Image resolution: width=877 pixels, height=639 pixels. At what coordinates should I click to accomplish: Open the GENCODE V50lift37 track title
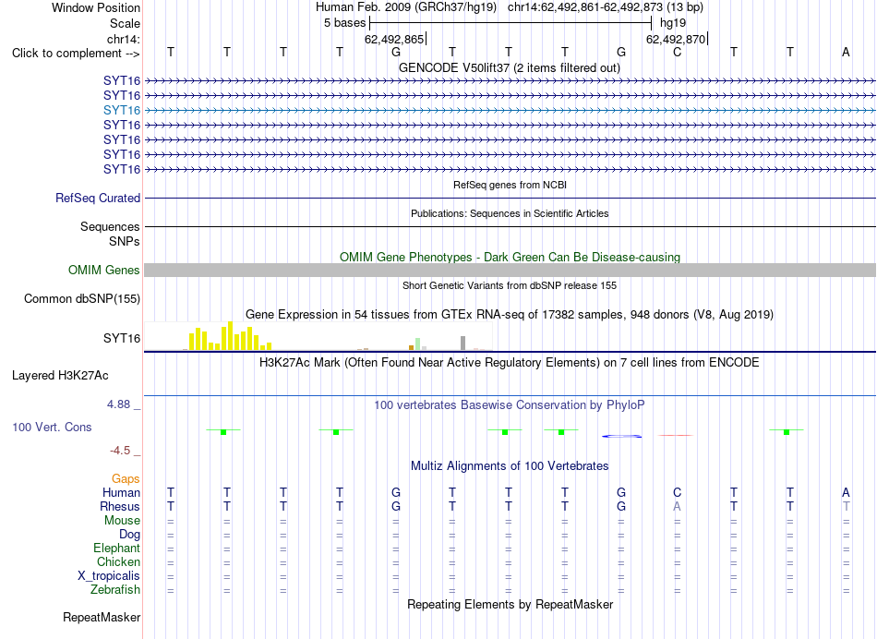click(510, 67)
